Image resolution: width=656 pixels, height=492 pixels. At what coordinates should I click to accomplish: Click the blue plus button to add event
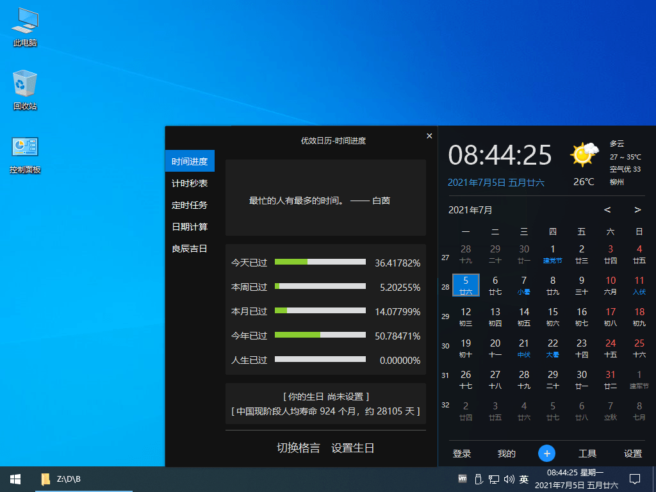tap(546, 453)
